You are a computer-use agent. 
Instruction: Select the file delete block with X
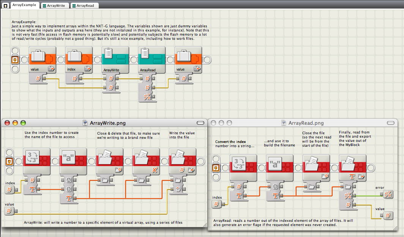tap(146, 161)
